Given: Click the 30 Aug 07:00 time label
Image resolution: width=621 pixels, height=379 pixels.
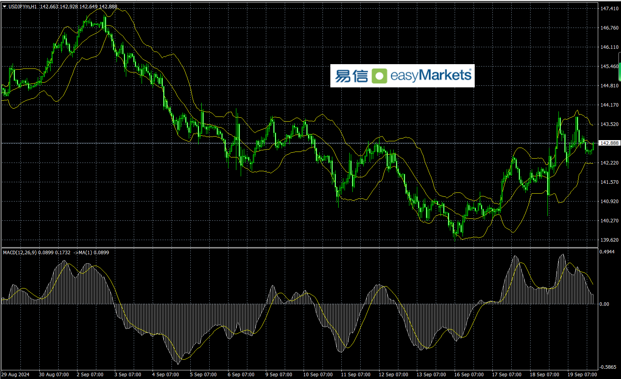Looking at the screenshot, I should 54,375.
